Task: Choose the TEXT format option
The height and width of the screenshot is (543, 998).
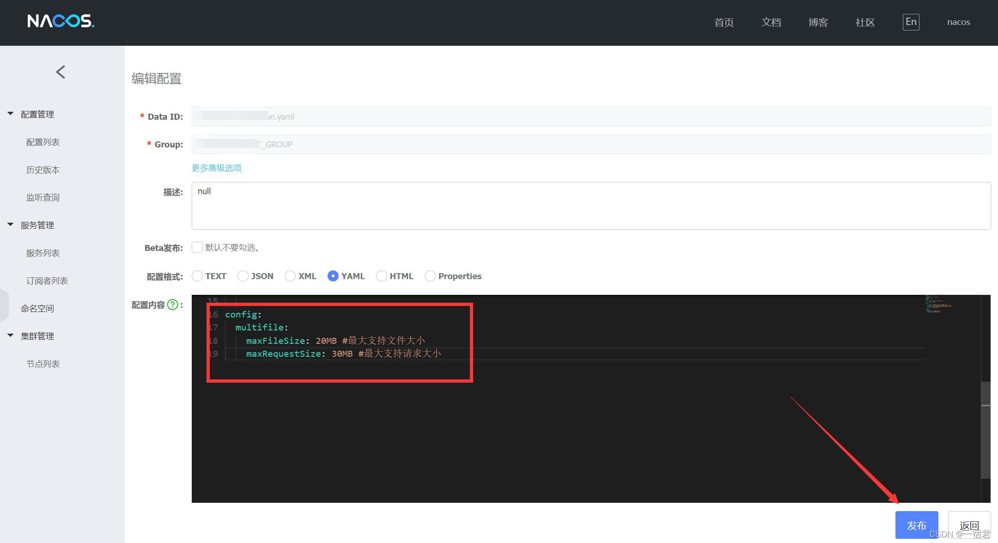Action: click(197, 276)
